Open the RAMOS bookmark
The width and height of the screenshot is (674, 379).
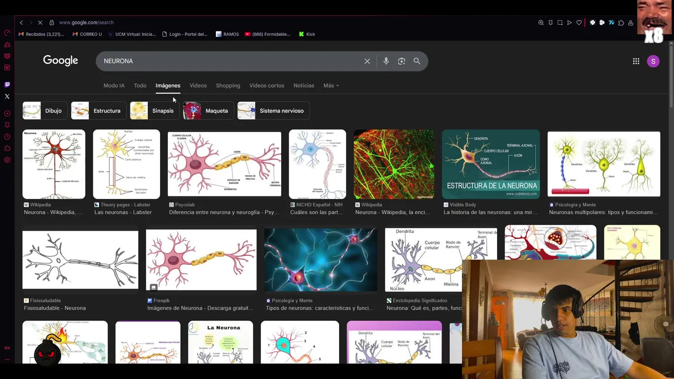(227, 34)
